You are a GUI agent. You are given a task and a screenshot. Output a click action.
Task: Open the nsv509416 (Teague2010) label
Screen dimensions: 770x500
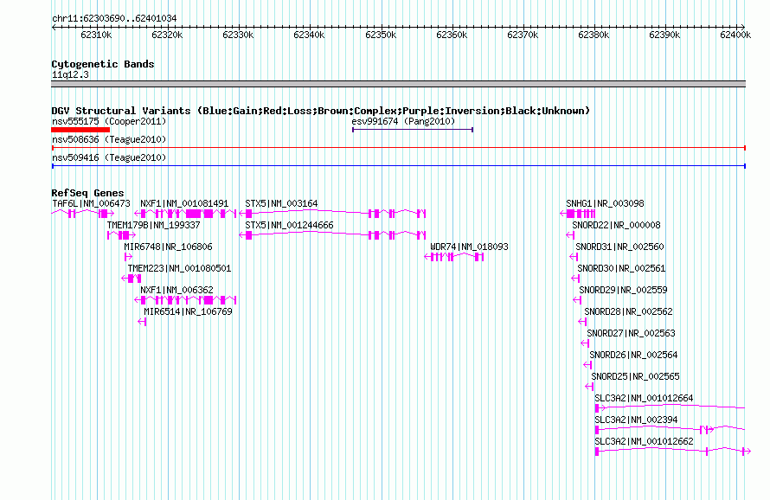pyautogui.click(x=109, y=157)
